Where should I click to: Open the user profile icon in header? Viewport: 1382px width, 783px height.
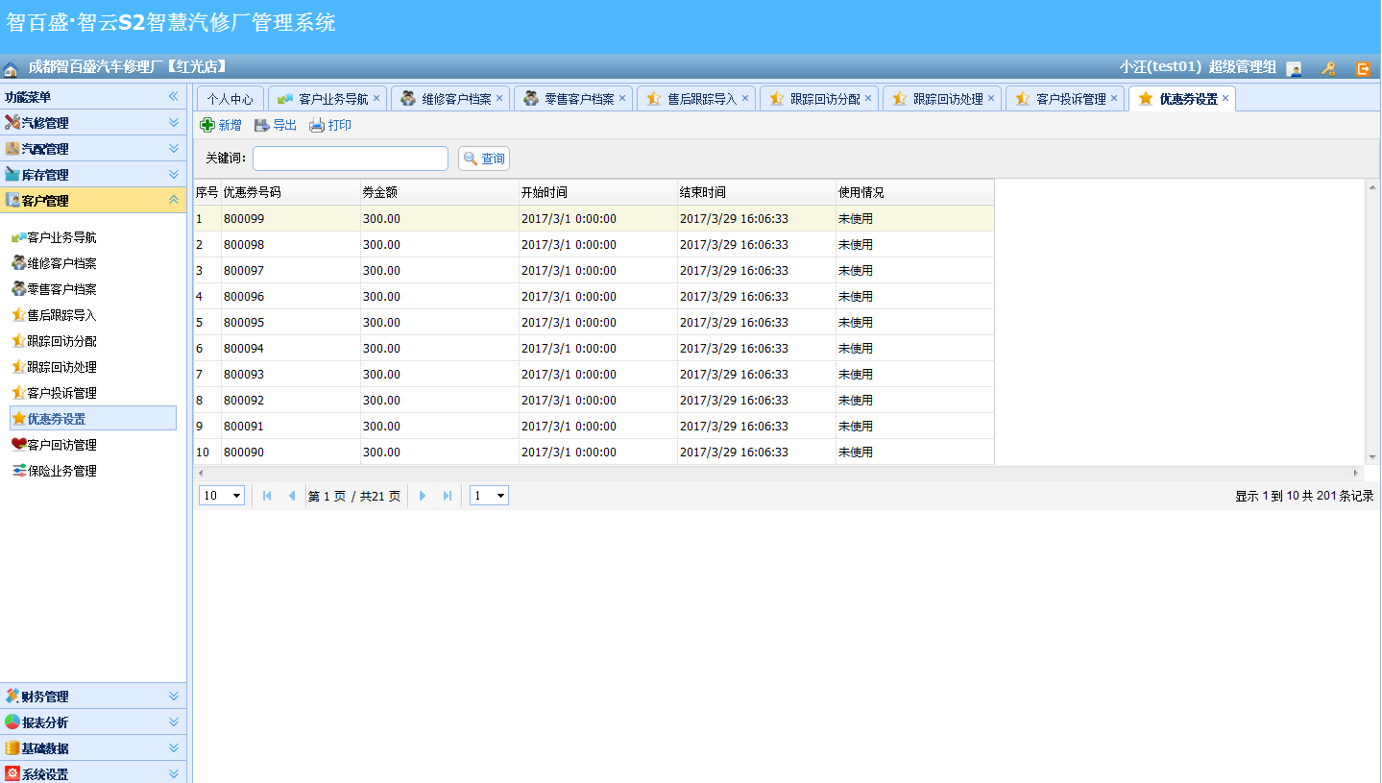point(1294,68)
